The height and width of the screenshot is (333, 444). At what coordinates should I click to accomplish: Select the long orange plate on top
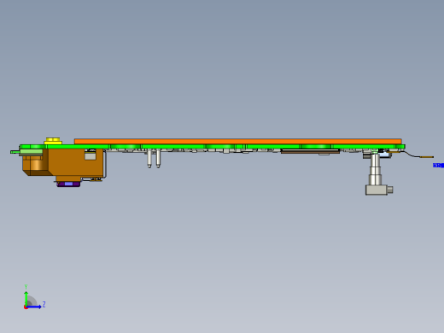(x=238, y=142)
